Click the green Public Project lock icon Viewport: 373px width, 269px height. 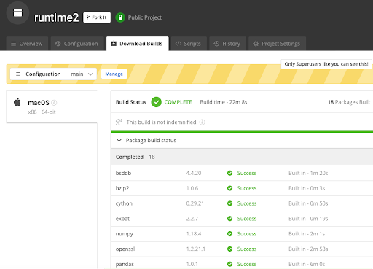coord(120,17)
